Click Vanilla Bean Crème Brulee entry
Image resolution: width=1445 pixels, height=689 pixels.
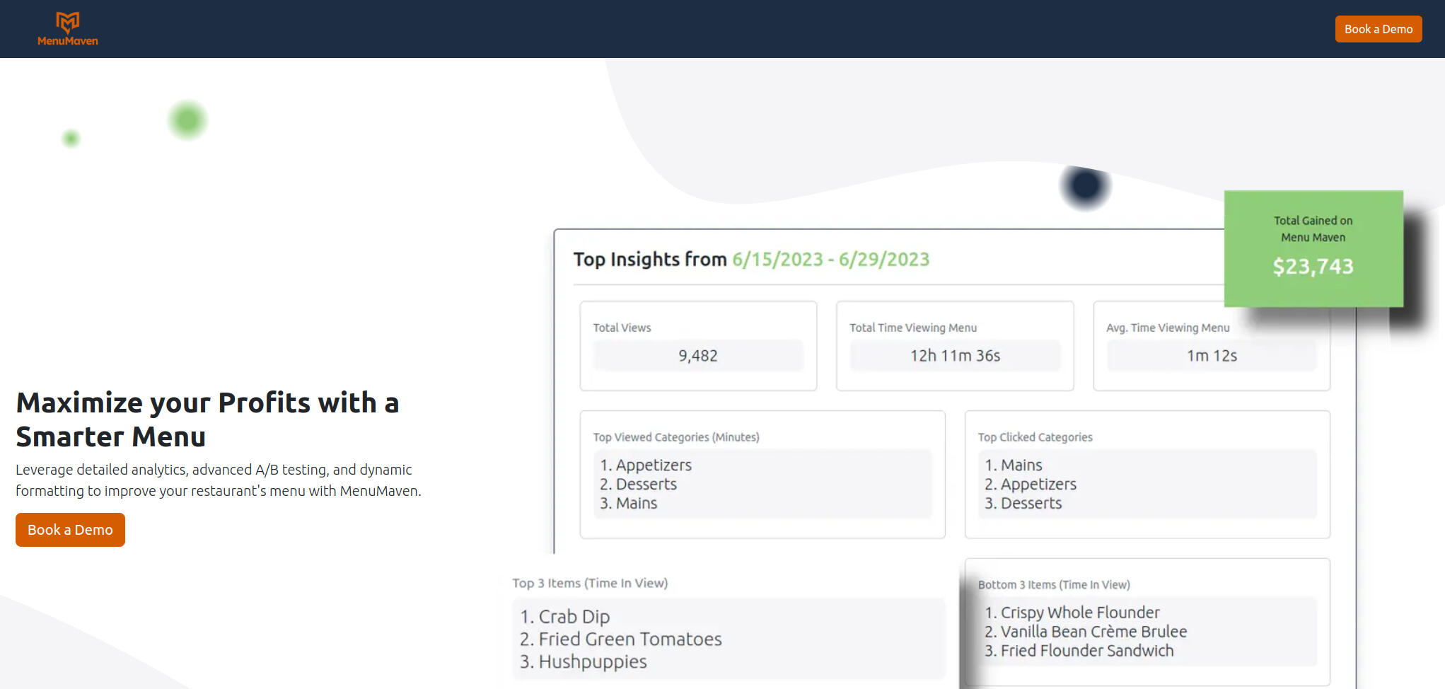(x=1093, y=632)
